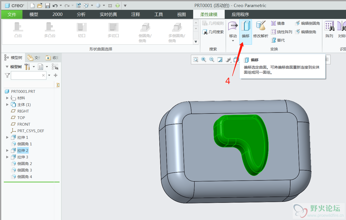Expand the 拉伸 3 feature node

[7, 157]
